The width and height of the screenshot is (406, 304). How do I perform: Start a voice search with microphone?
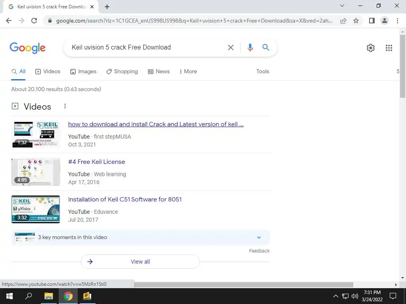[x=250, y=47]
